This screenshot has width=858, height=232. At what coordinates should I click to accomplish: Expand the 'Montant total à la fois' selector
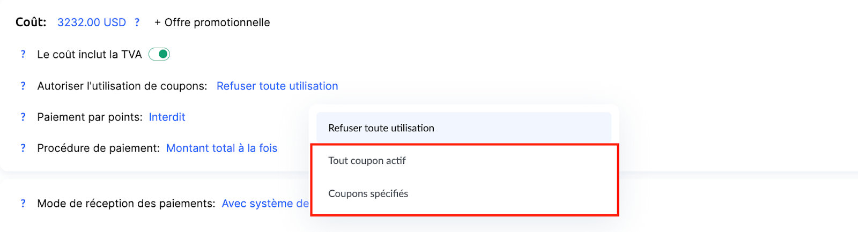click(221, 148)
